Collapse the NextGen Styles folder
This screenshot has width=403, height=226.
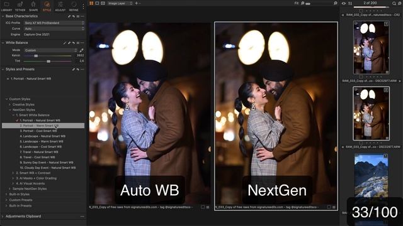(x=10, y=110)
